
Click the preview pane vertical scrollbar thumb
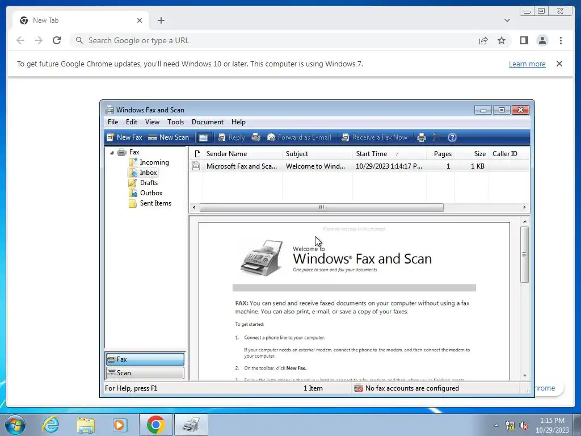click(525, 254)
